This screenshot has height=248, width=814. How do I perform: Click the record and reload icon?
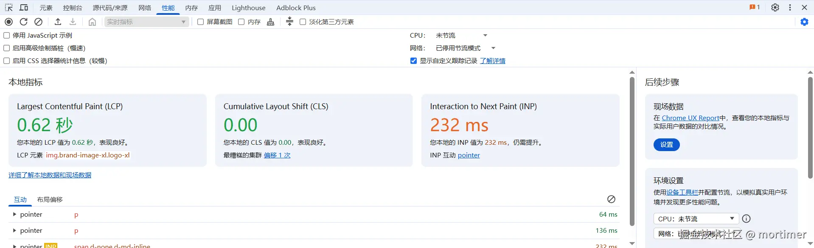point(24,22)
